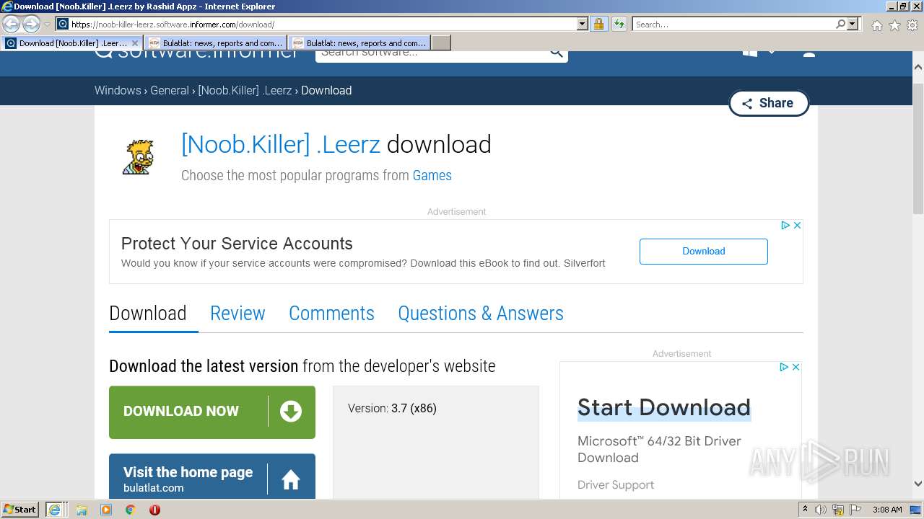The image size is (924, 519).
Task: Open [Noob.Killer] .Leerz breadcrumb link
Action: click(245, 91)
